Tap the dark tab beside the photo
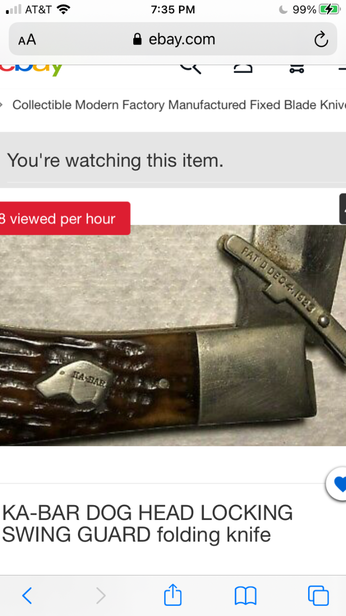 [x=343, y=209]
